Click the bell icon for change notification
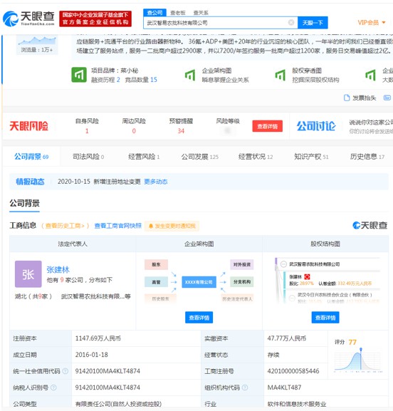 click(x=151, y=226)
